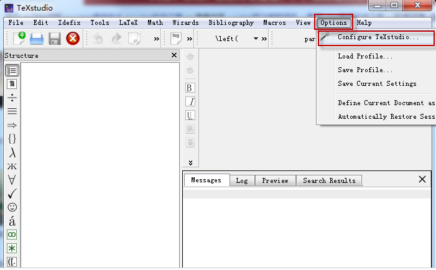Open the green asterisk most-used panel
The width and height of the screenshot is (436, 270).
point(12,248)
